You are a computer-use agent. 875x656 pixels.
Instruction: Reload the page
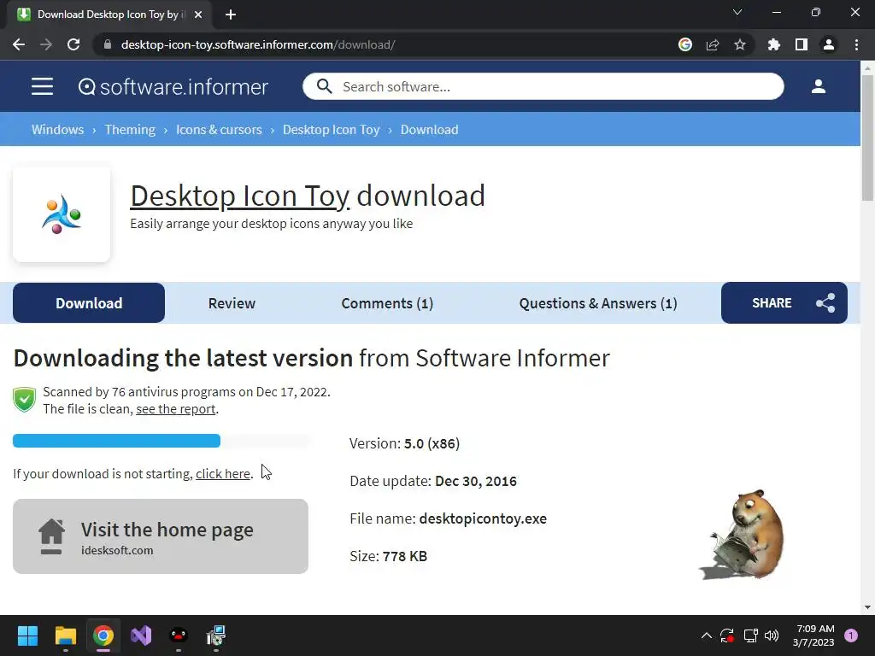(x=73, y=44)
